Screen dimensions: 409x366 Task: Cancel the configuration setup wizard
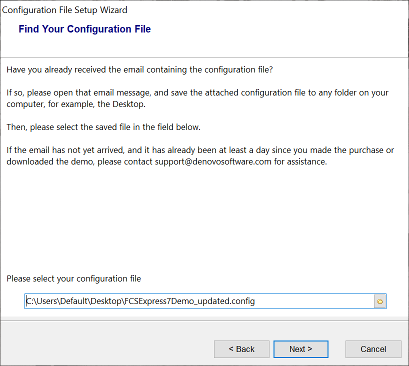pyautogui.click(x=373, y=349)
